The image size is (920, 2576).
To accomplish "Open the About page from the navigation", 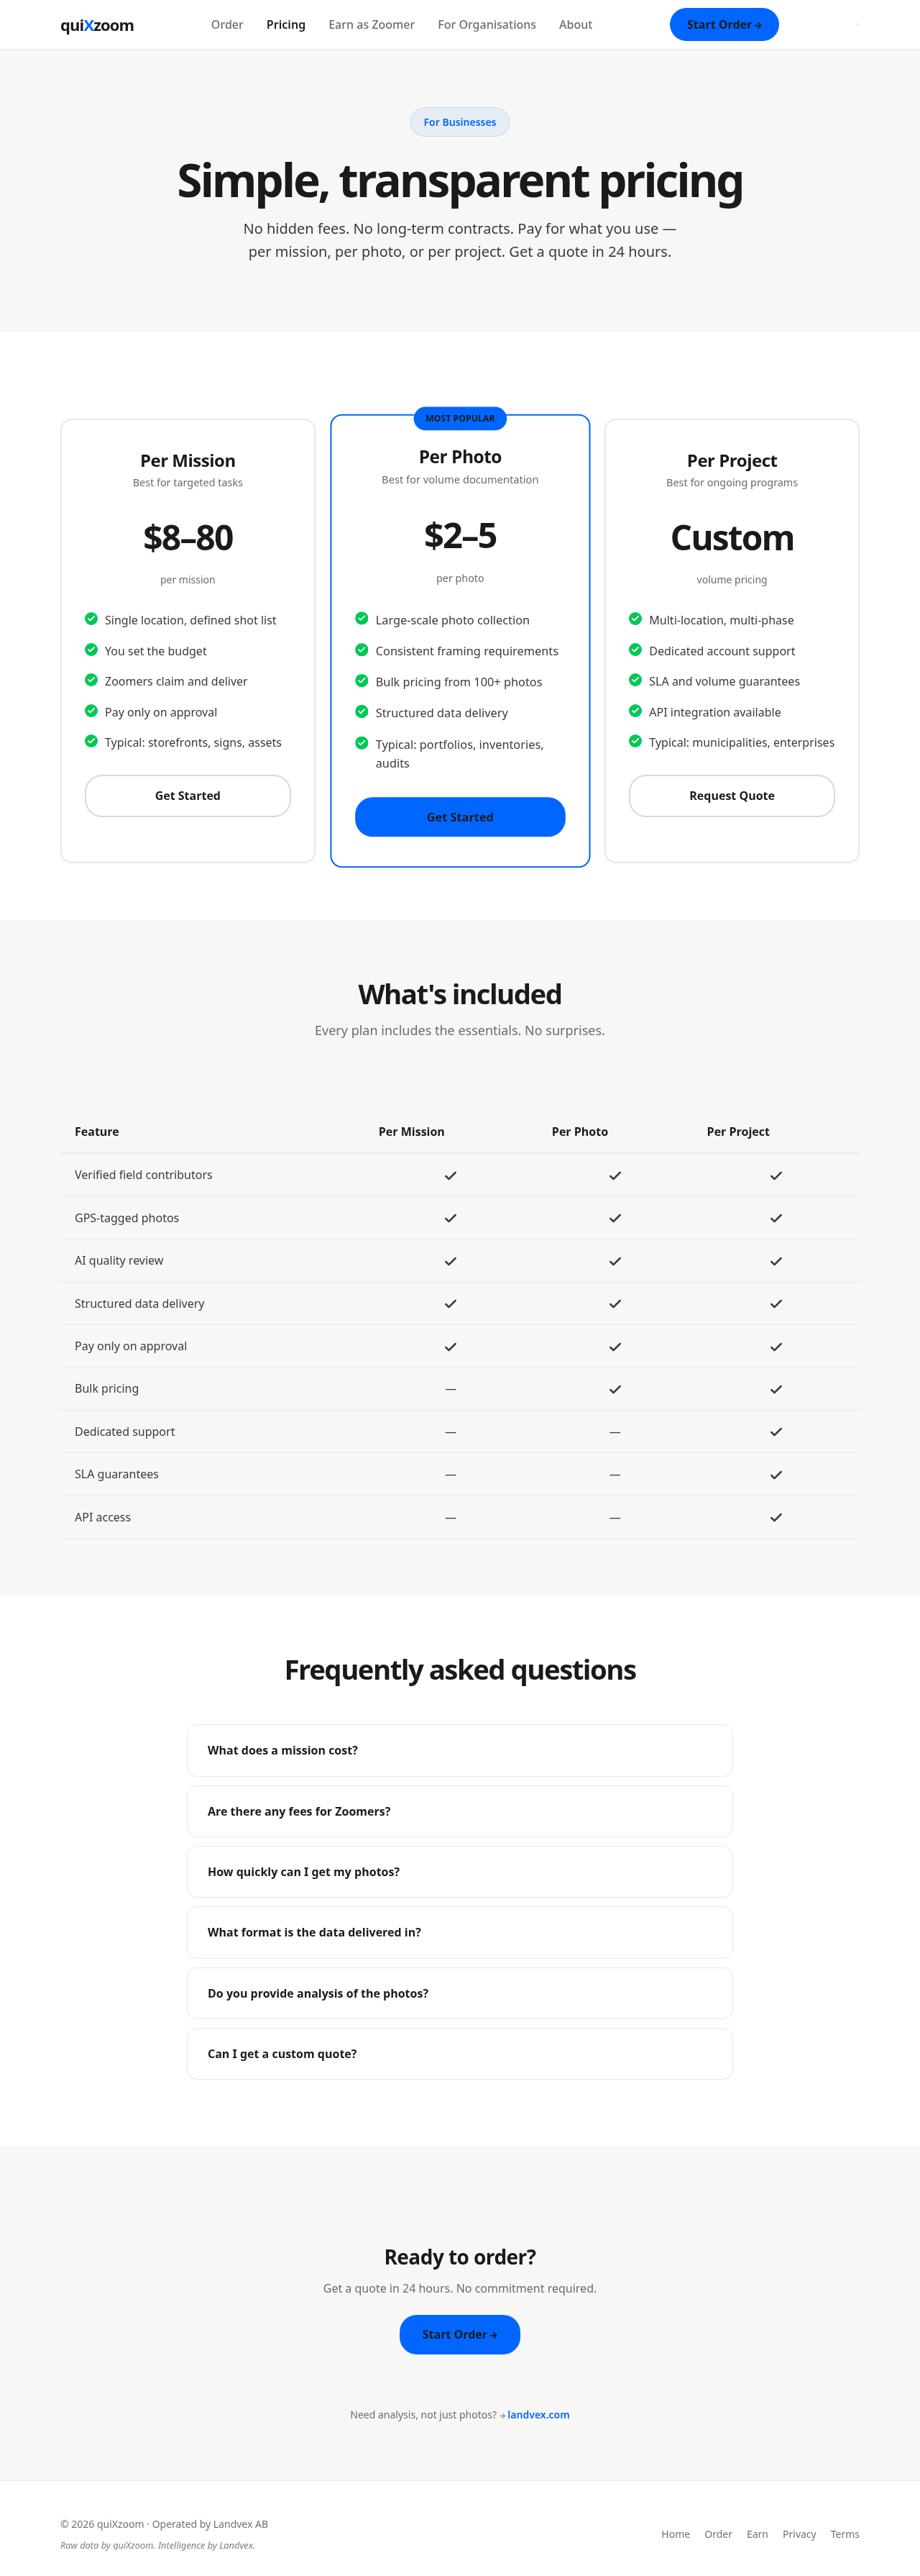I will [x=576, y=25].
